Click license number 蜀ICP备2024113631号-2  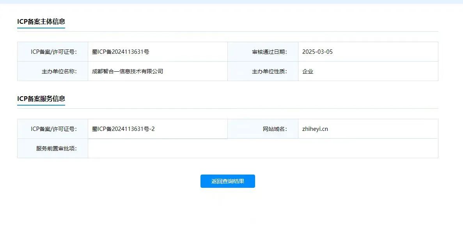(x=123, y=129)
